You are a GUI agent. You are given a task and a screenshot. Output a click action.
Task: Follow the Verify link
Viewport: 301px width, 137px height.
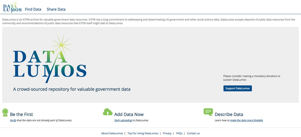pos(13,120)
